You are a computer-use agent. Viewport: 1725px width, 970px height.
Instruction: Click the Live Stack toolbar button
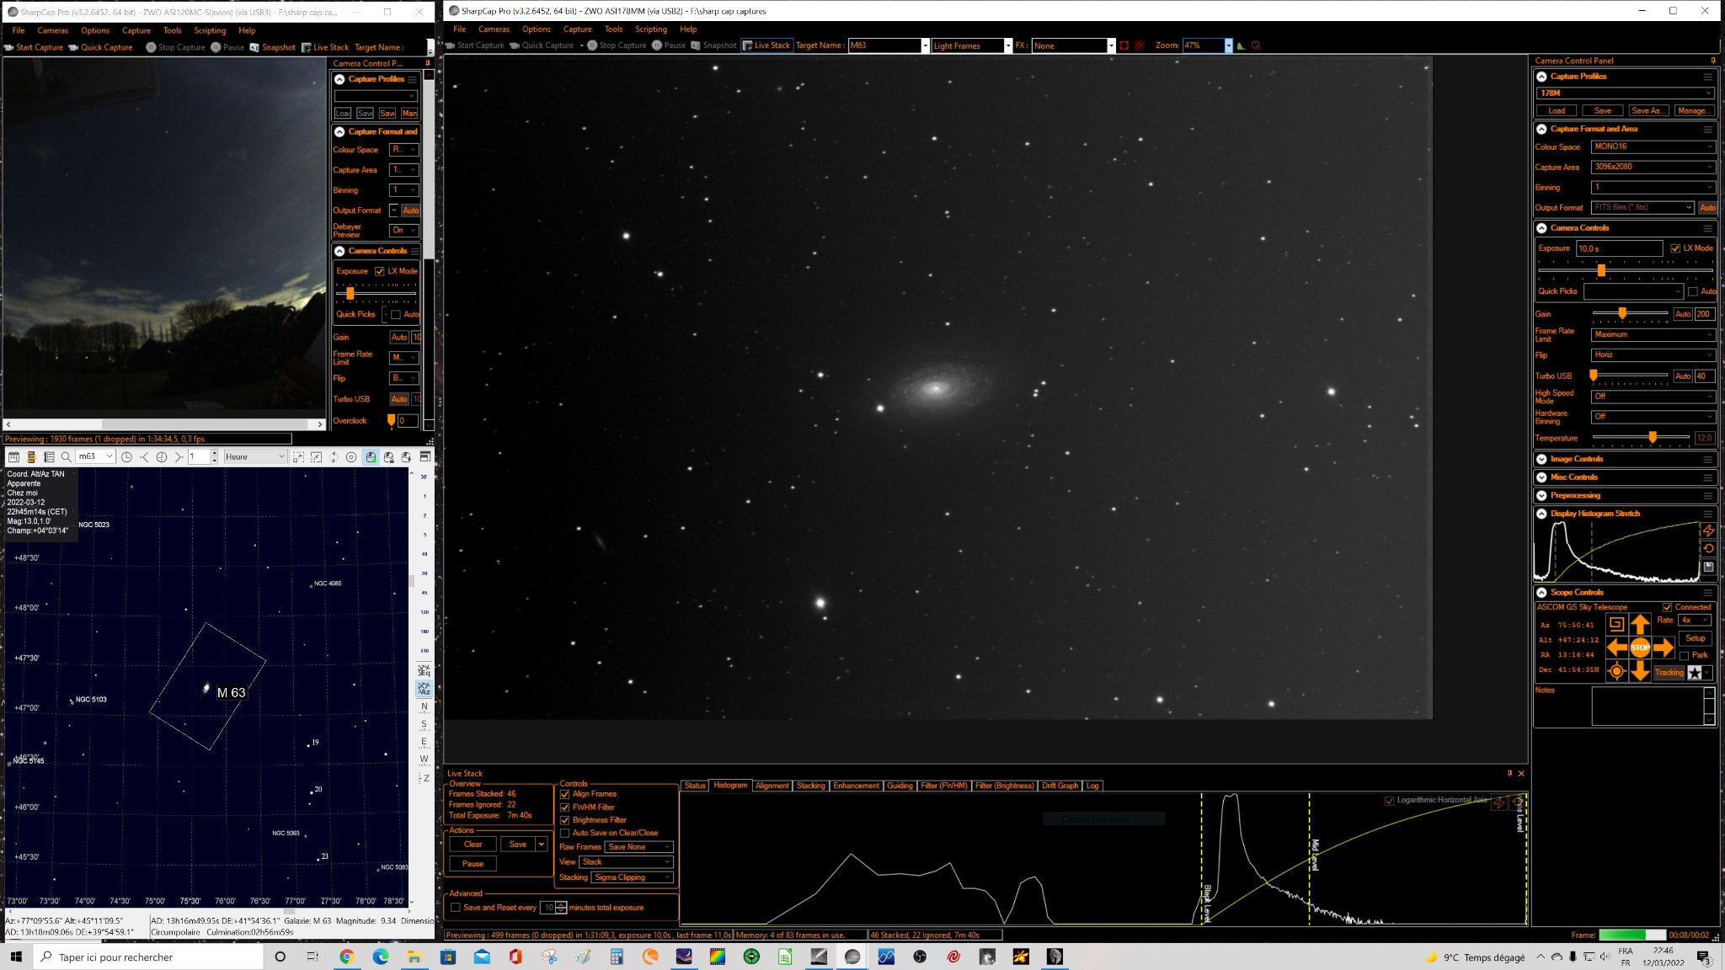[x=766, y=45]
